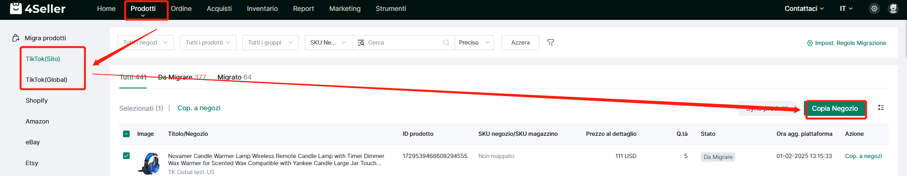Toggle the select-all header checkbox
The width and height of the screenshot is (907, 176).
[x=126, y=134]
